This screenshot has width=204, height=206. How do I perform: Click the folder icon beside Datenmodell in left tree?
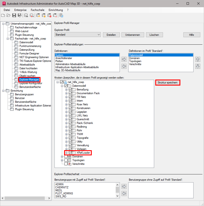16,42
